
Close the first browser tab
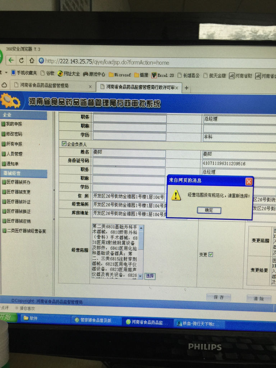pyautogui.click(x=90, y=87)
